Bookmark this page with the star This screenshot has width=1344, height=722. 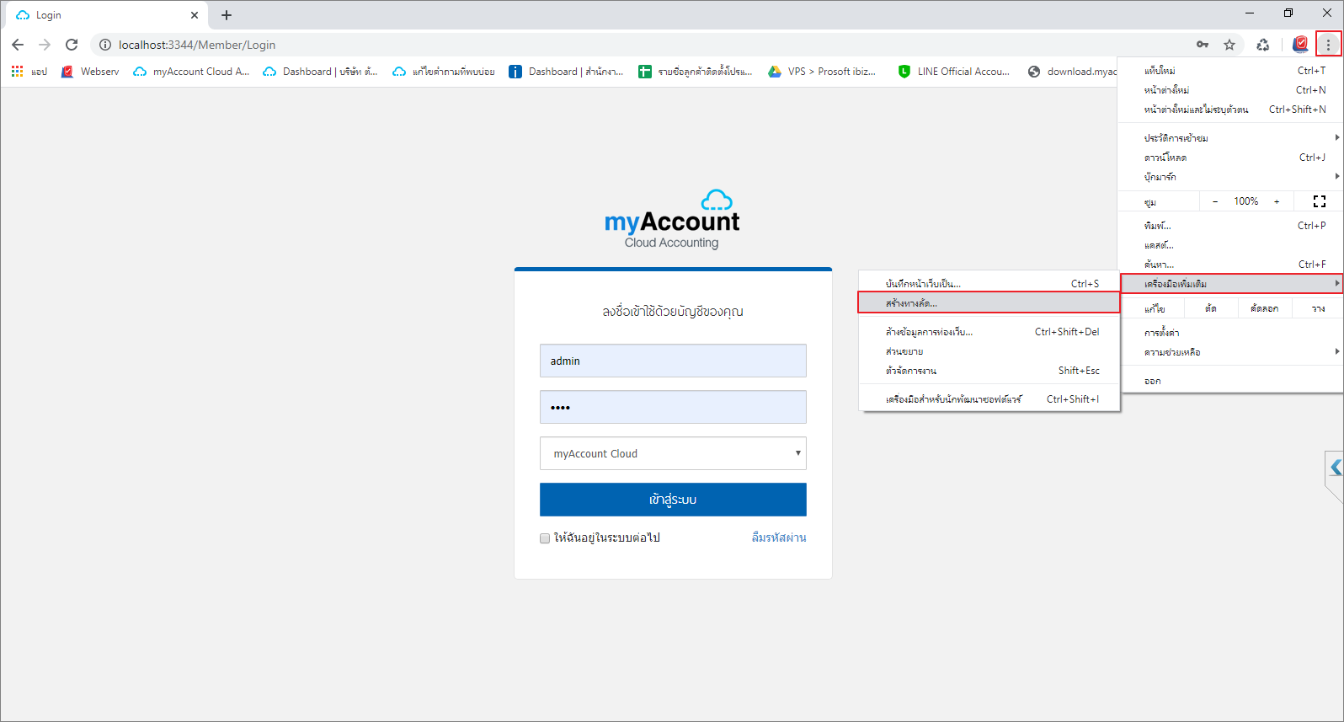pyautogui.click(x=1229, y=45)
